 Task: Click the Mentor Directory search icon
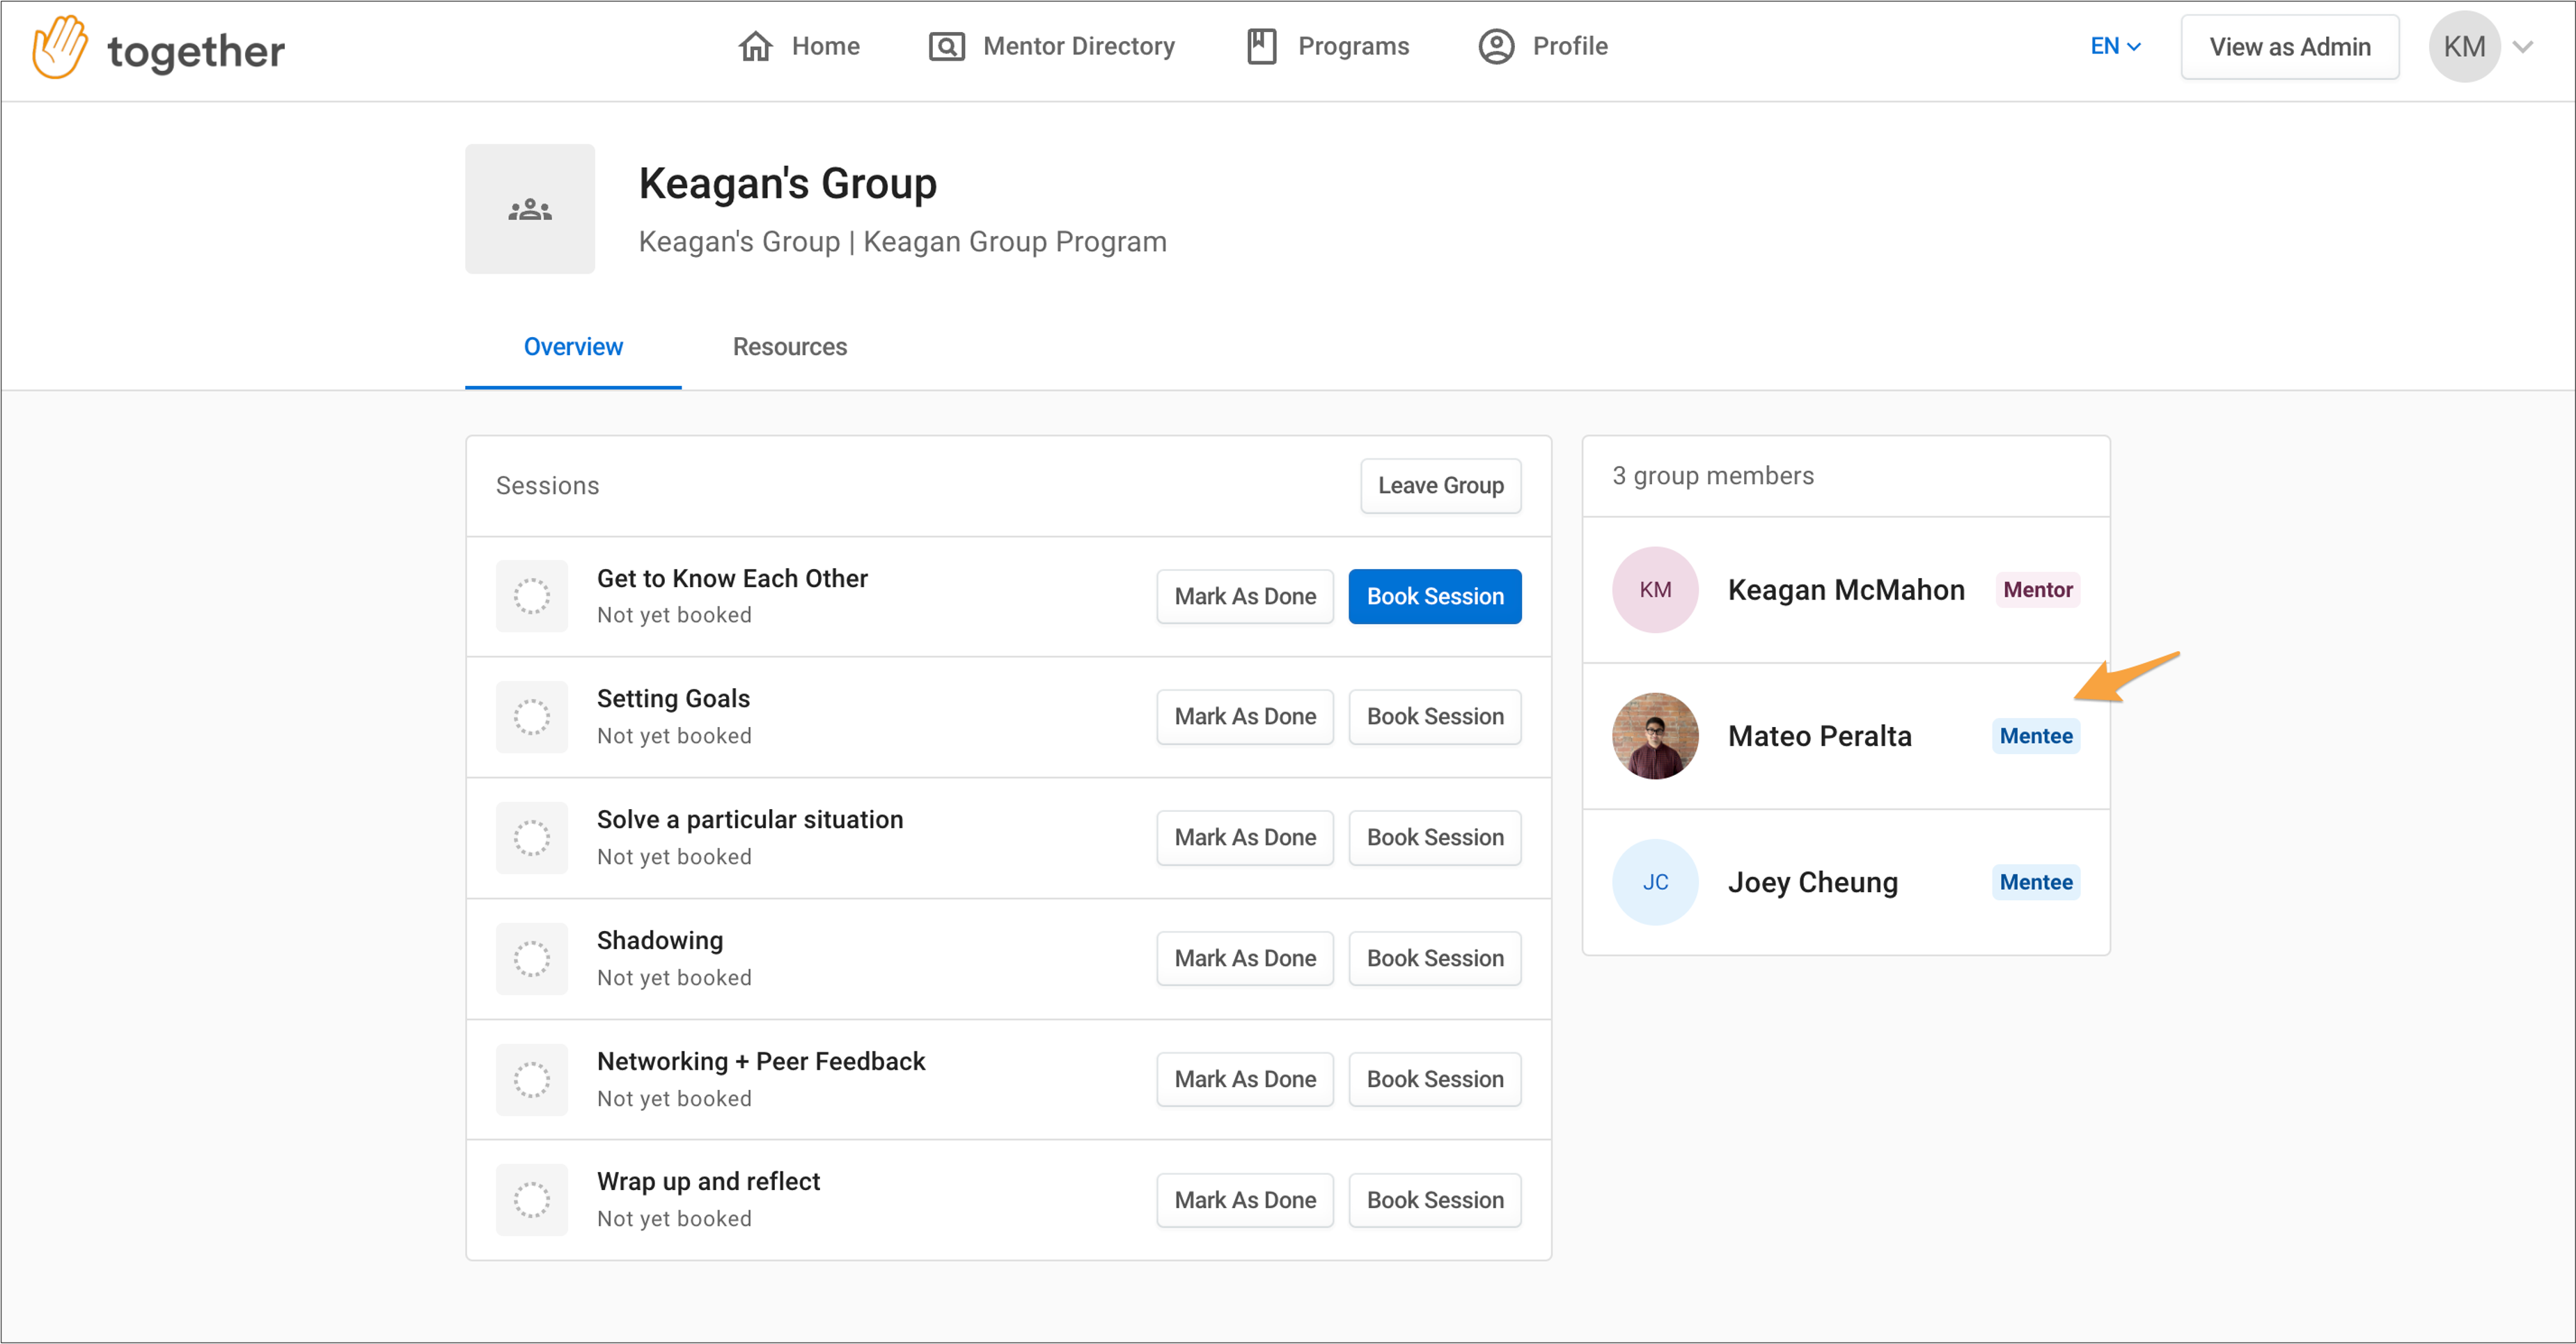pyautogui.click(x=947, y=46)
